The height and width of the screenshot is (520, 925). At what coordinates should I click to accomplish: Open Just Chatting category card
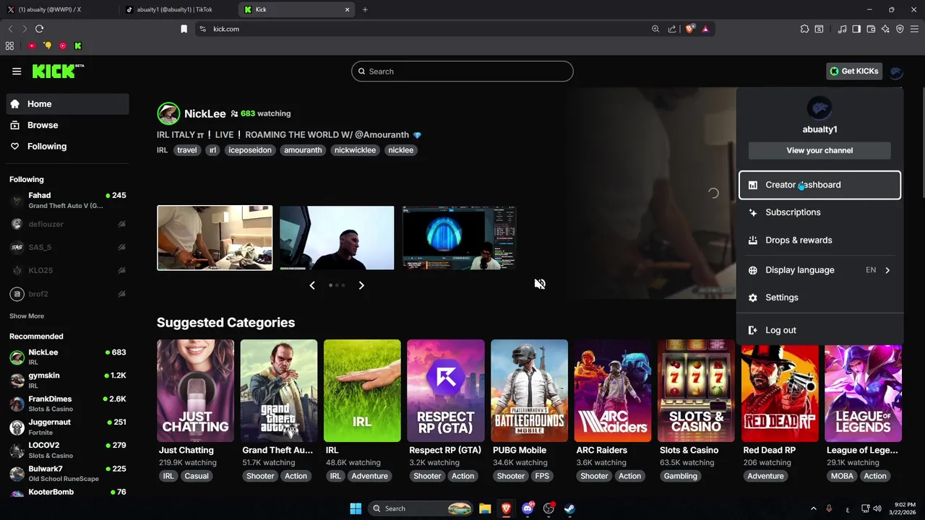[x=195, y=391]
